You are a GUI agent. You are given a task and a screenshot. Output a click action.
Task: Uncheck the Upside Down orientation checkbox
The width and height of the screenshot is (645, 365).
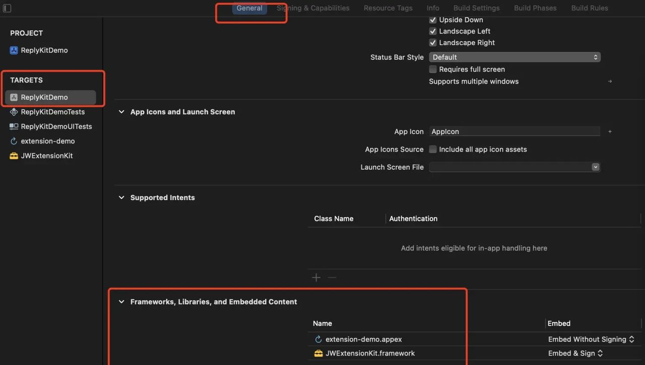tap(432, 20)
